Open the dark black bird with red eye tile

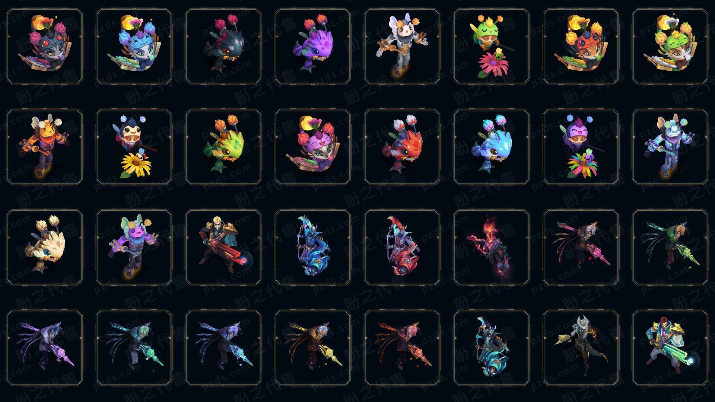click(223, 47)
